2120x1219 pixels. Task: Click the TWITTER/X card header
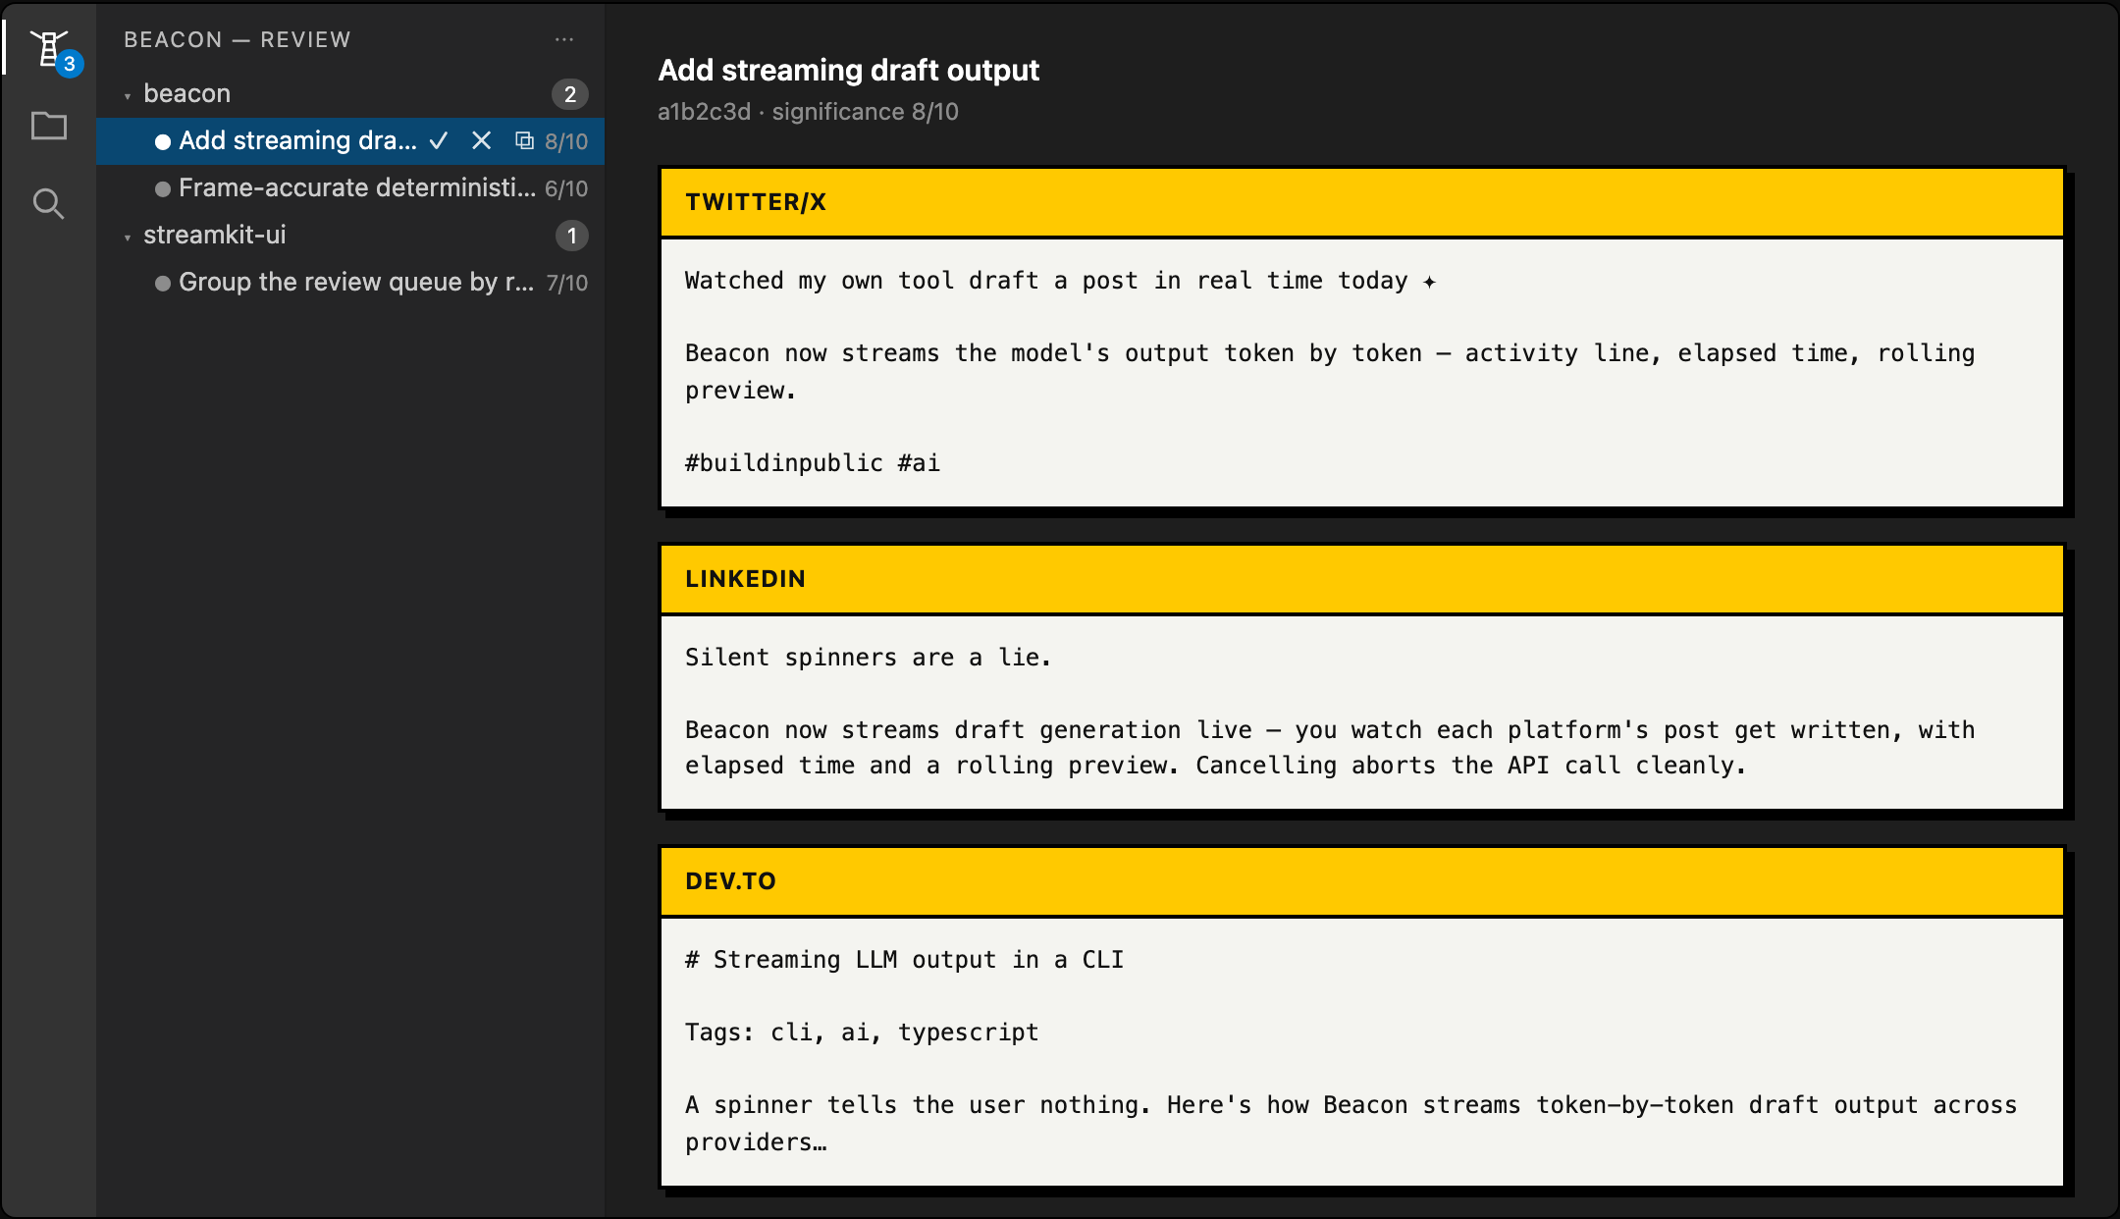coord(1362,202)
